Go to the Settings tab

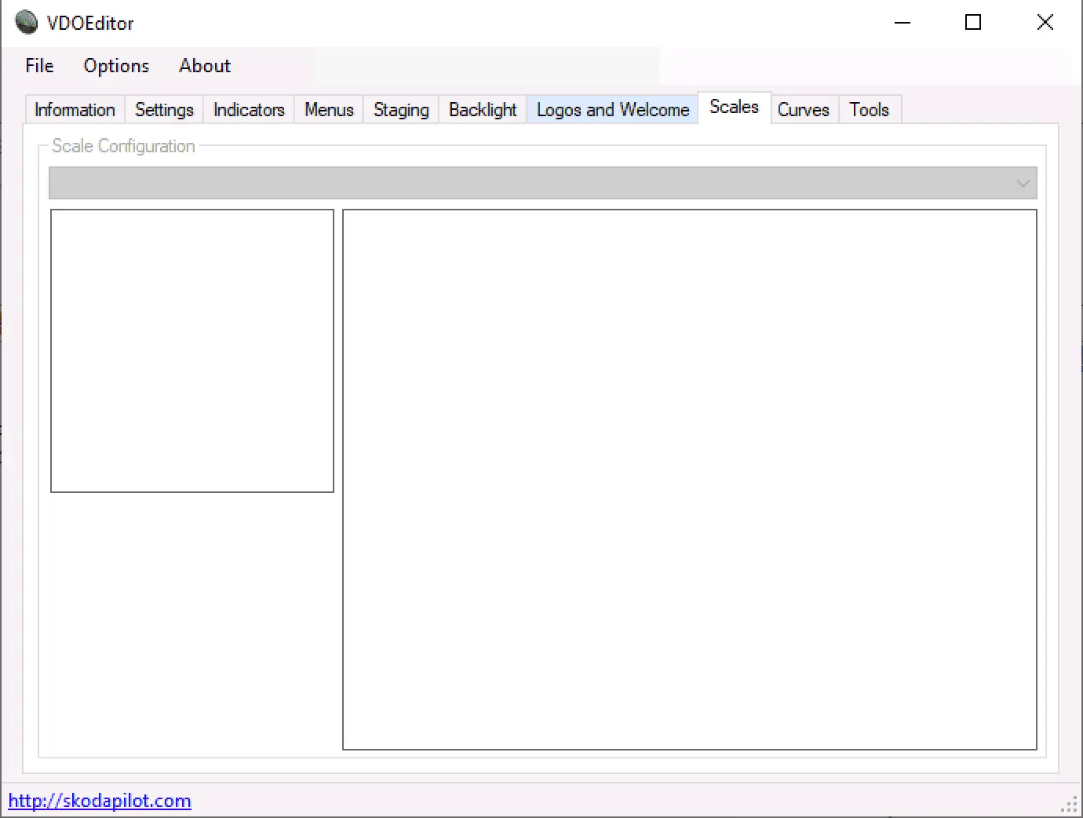coord(164,110)
